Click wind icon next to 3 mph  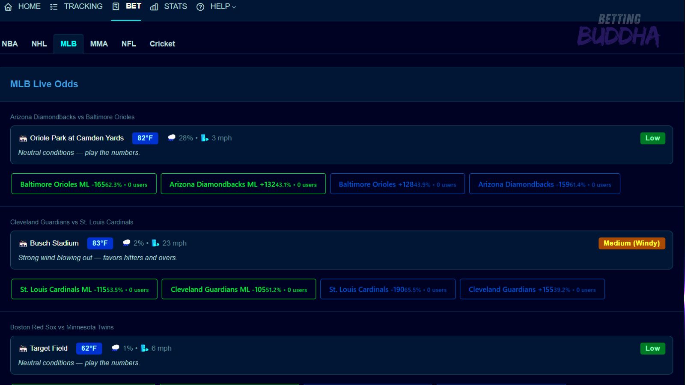click(x=205, y=138)
